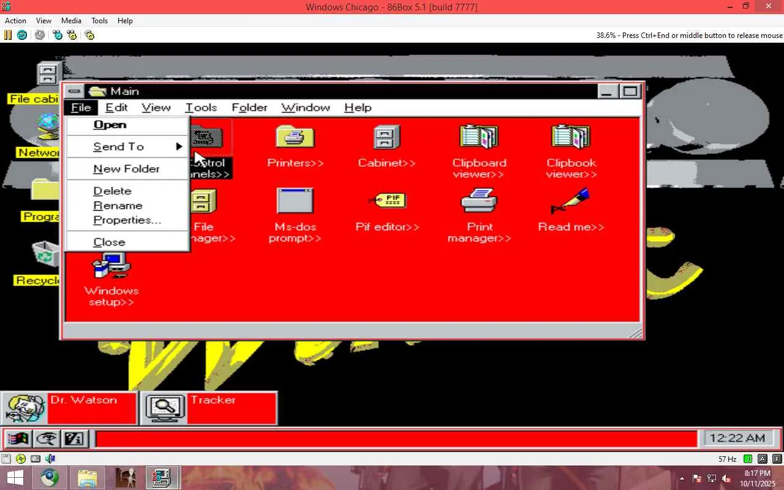This screenshot has height=490, width=784.
Task: Open the Main window system menu box
Action: pyautogui.click(x=74, y=91)
